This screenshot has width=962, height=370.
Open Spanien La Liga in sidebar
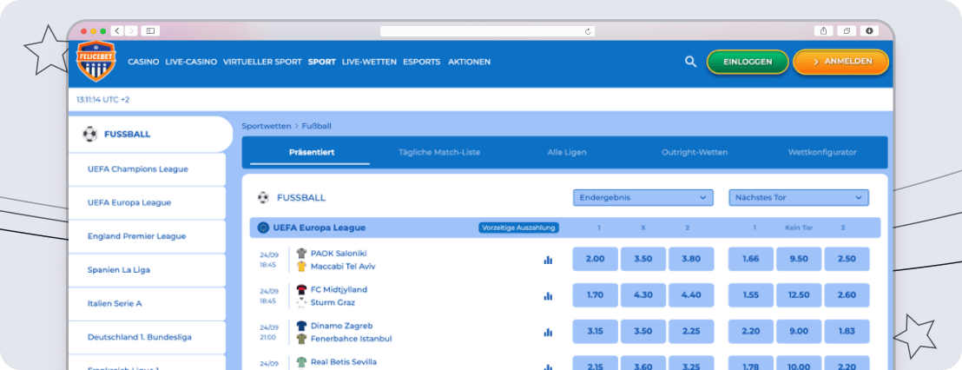pyautogui.click(x=148, y=270)
